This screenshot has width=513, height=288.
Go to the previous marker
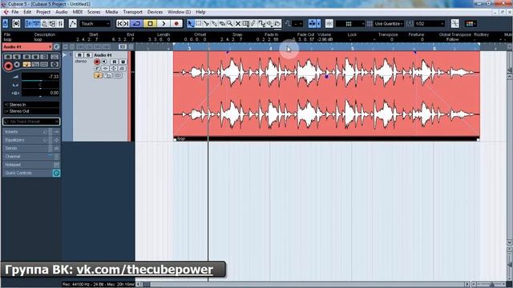(119, 23)
